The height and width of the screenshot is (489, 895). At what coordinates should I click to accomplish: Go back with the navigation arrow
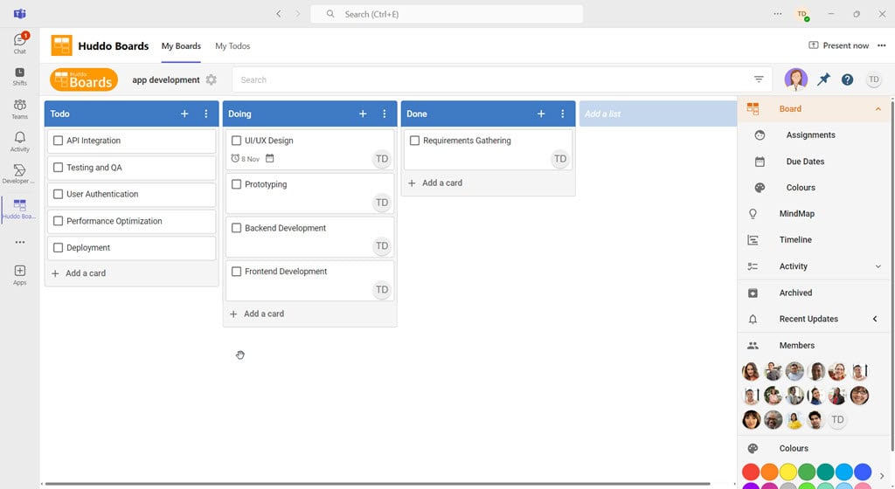[279, 14]
